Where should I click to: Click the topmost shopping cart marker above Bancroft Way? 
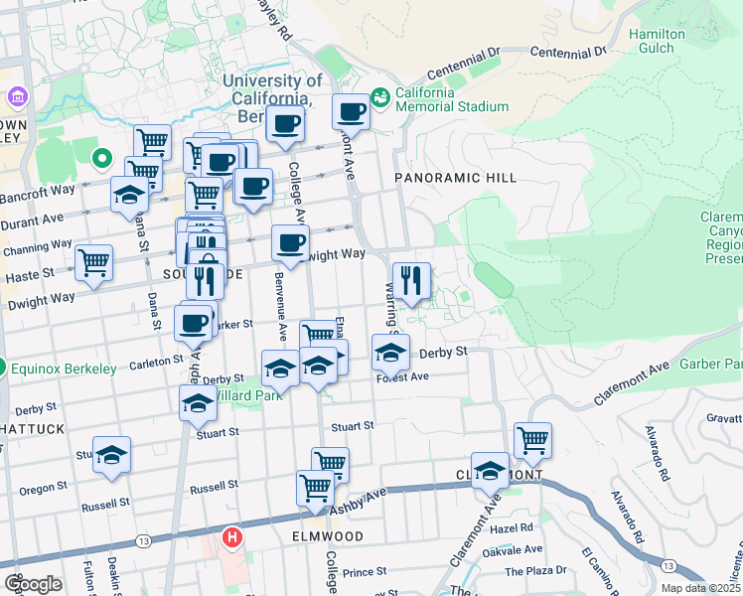[153, 142]
